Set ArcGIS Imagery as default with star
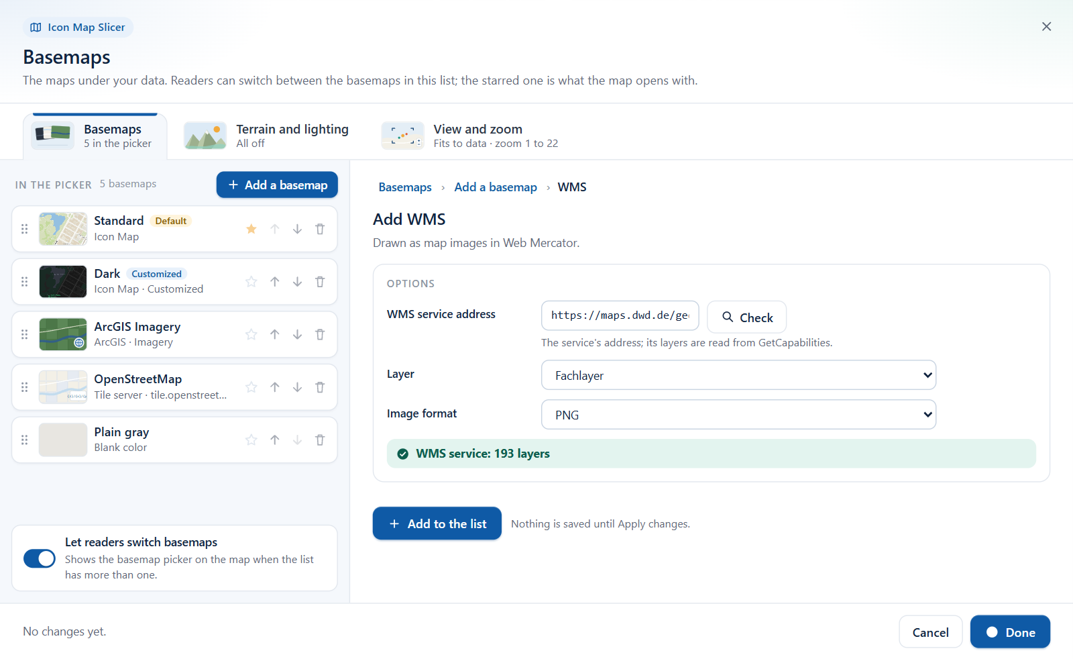 coord(251,334)
